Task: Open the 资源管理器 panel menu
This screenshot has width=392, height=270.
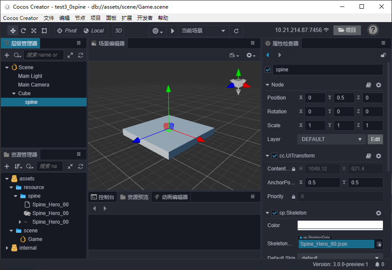Action: (x=79, y=154)
